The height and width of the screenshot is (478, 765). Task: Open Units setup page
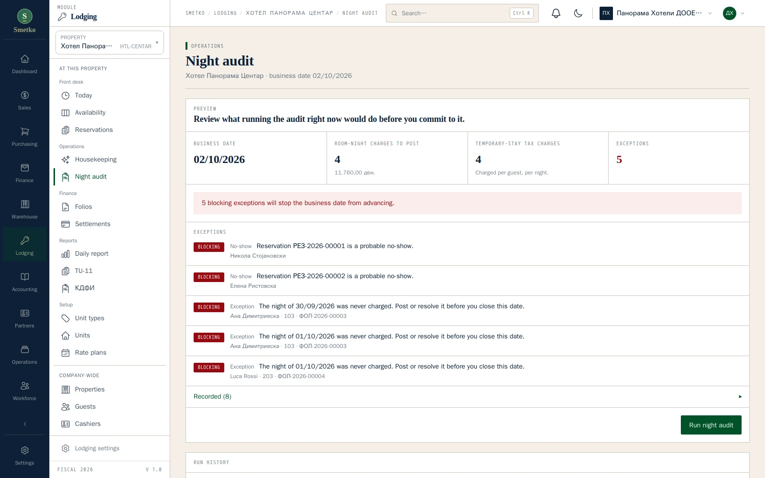(x=109, y=336)
